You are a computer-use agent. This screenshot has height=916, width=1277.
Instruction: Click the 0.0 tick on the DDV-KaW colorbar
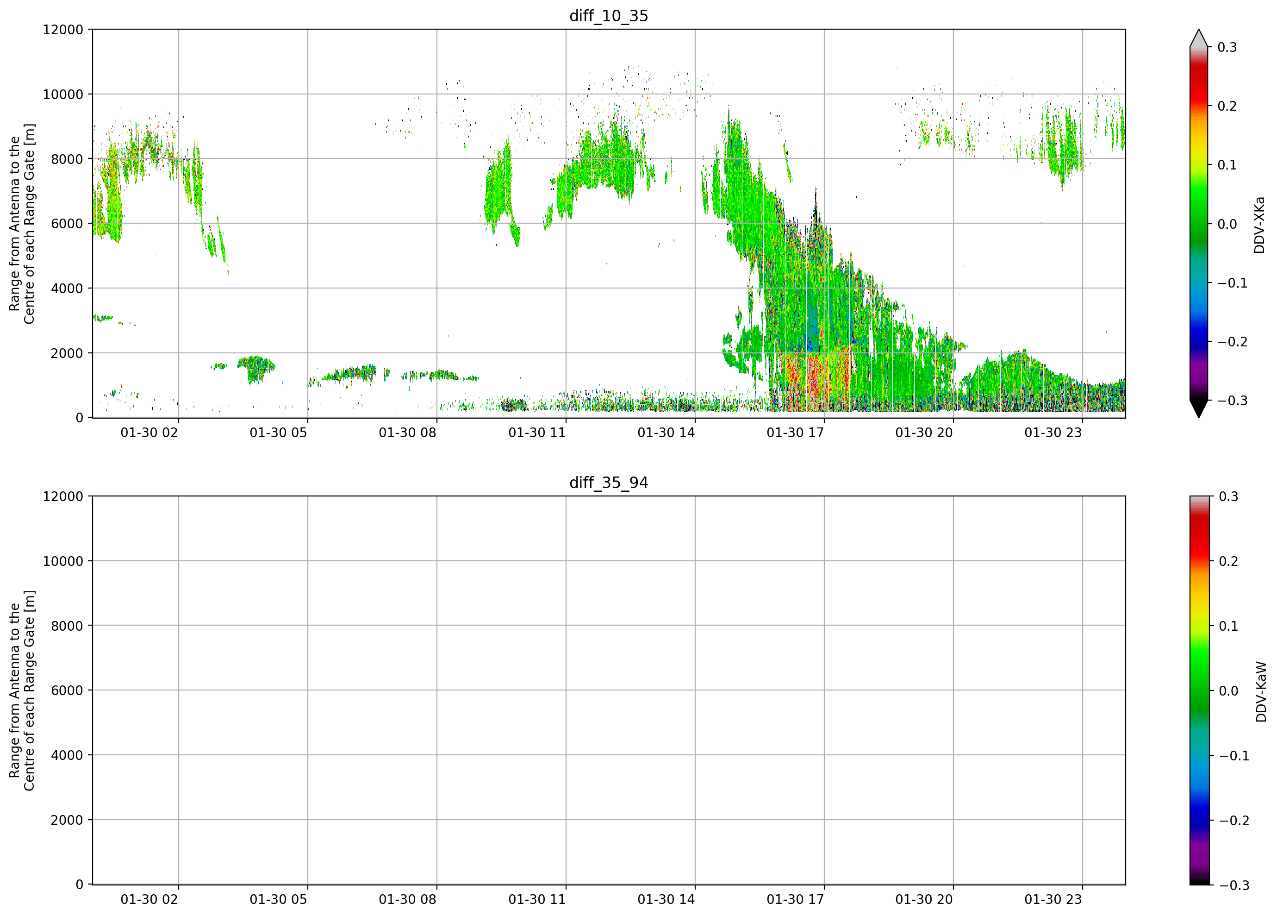click(1228, 690)
